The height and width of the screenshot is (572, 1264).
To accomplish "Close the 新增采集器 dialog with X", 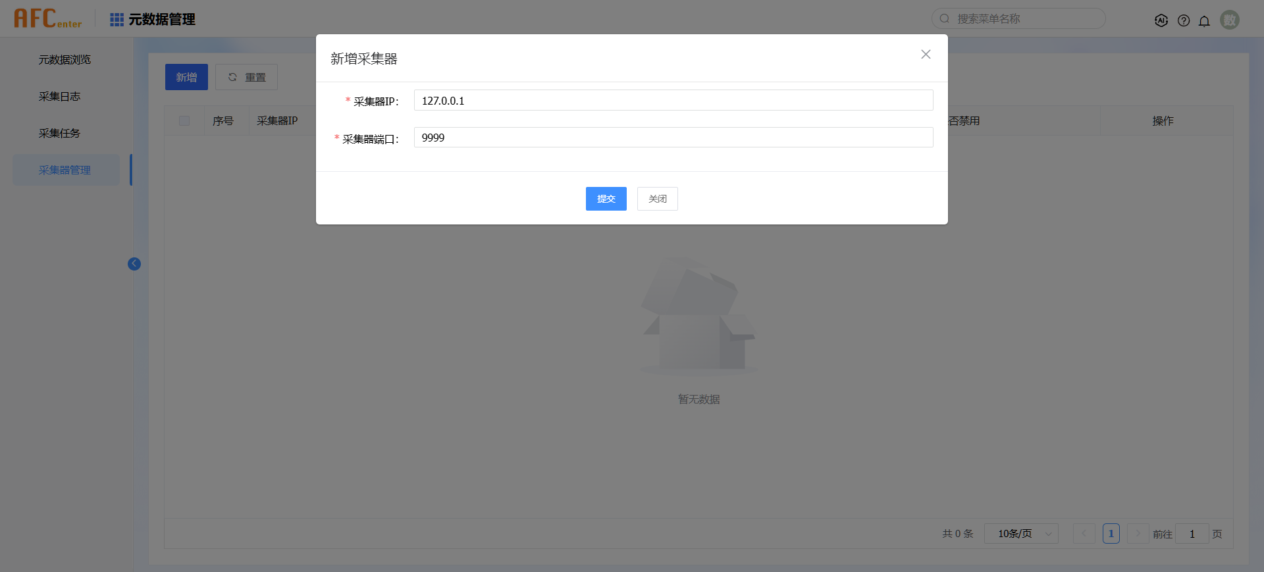I will [x=926, y=55].
